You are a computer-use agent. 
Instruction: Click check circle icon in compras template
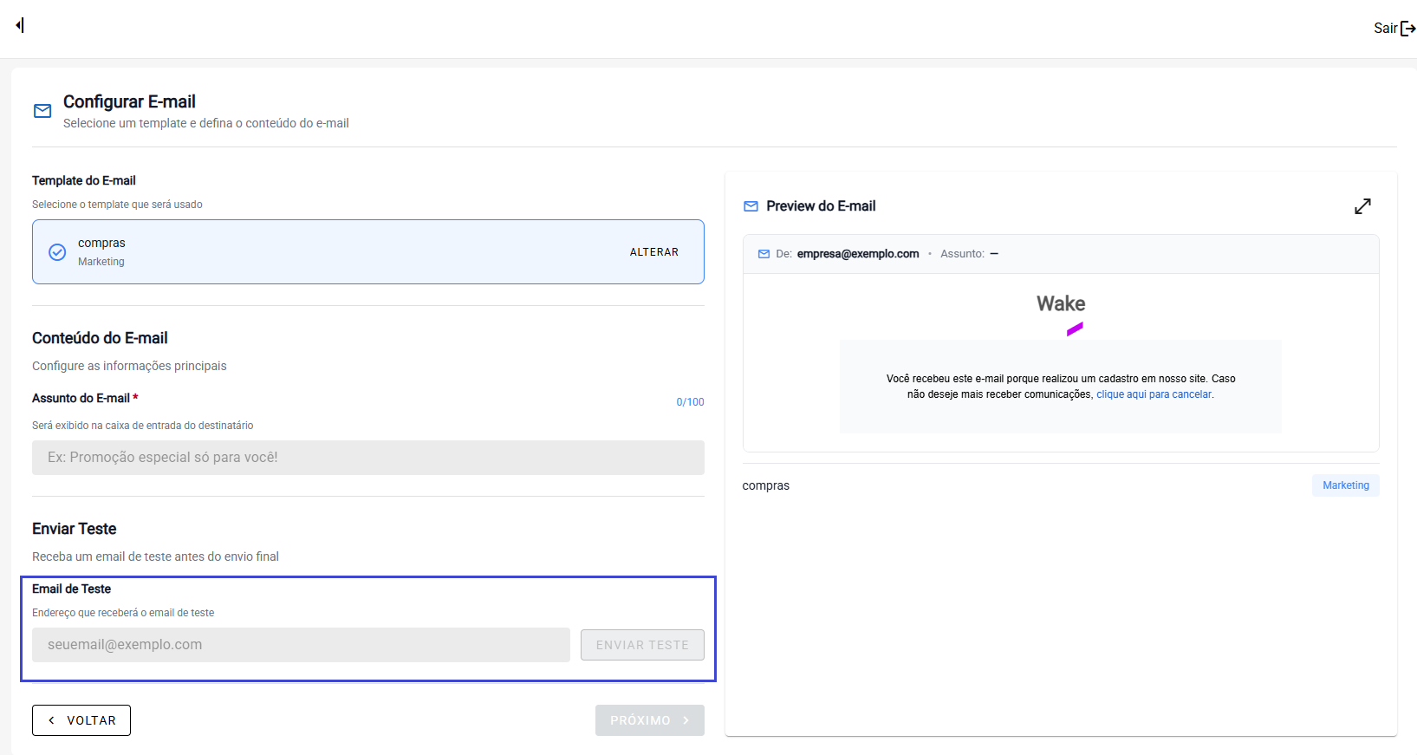pos(57,252)
